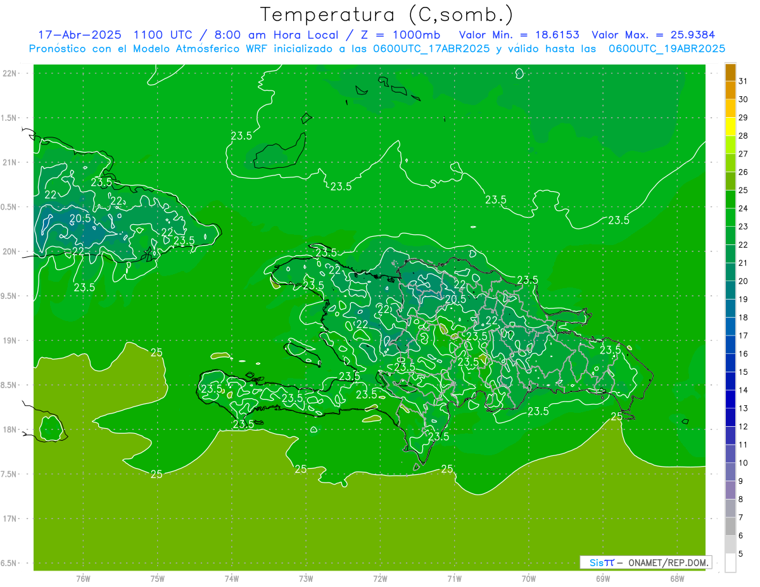
Task: Click color scale value '25'
Action: coord(744,190)
